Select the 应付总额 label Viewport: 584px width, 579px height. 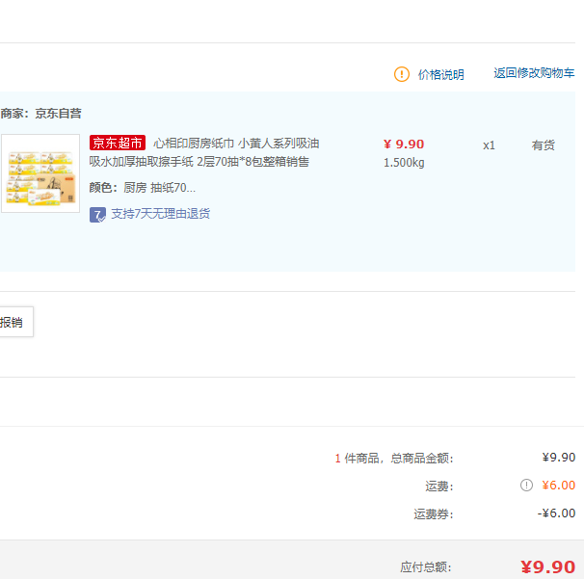[x=426, y=567]
